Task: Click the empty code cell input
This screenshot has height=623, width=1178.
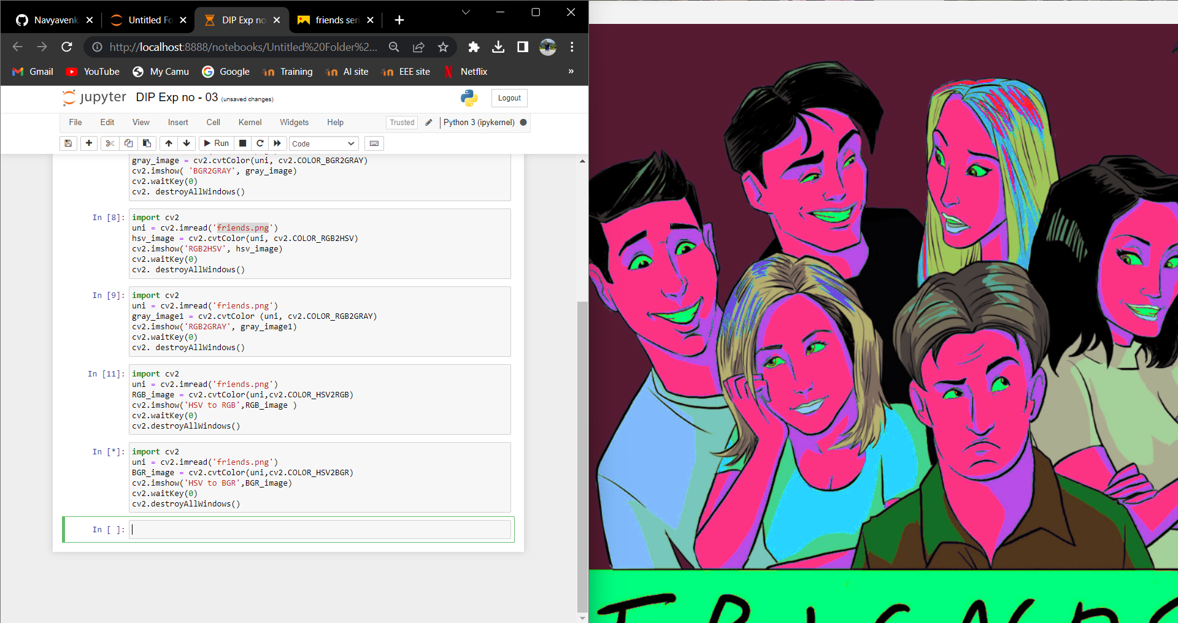Action: [x=320, y=530]
